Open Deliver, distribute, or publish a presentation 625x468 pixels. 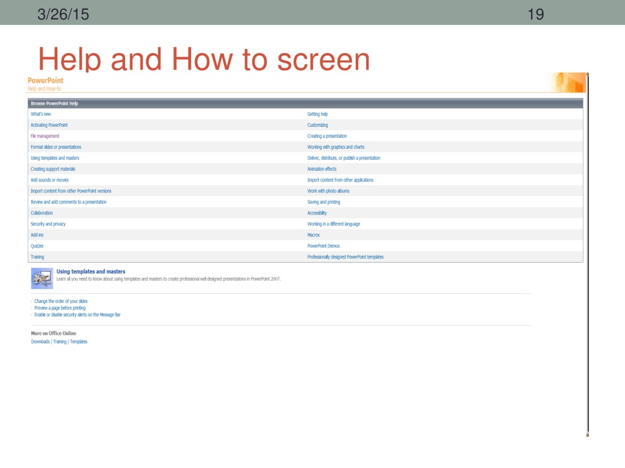click(344, 158)
